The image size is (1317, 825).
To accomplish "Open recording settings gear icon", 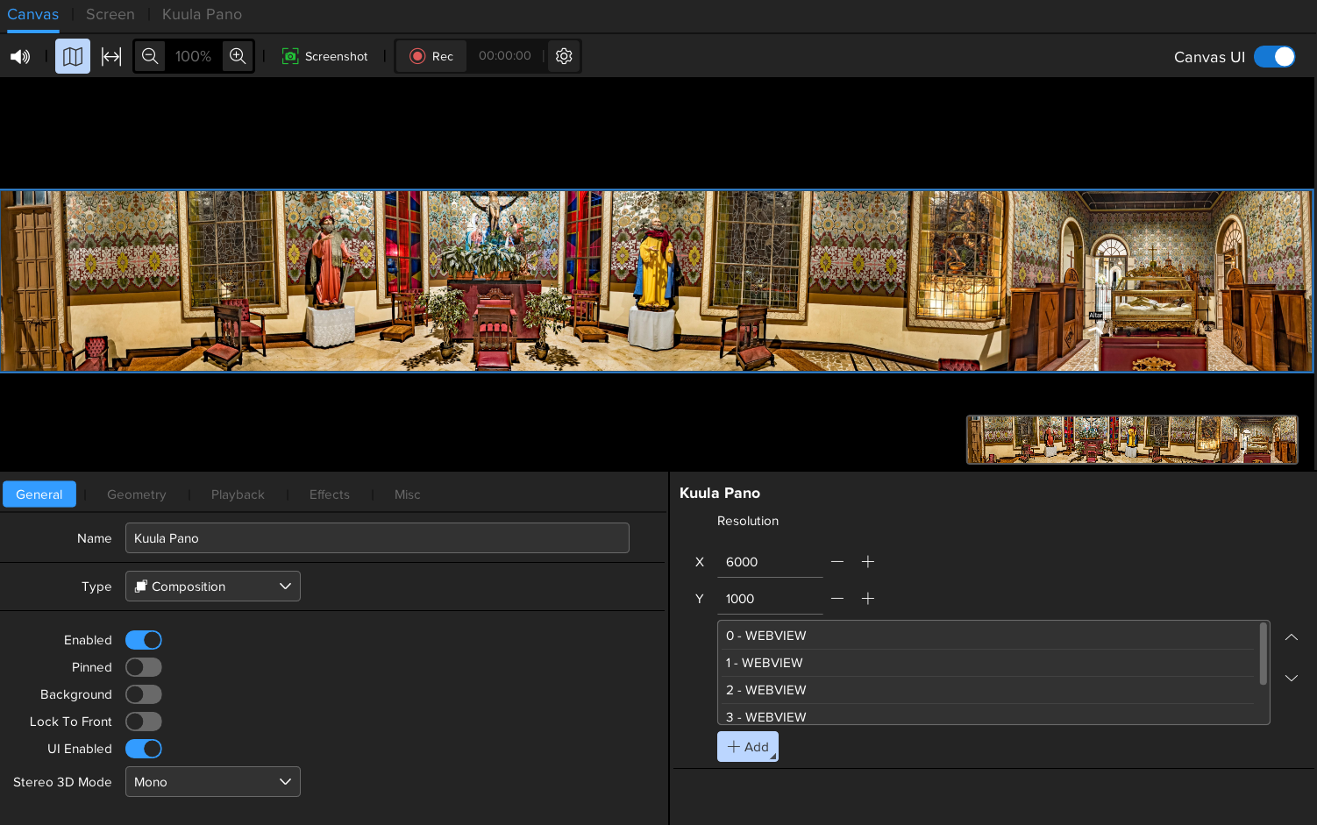I will point(564,56).
